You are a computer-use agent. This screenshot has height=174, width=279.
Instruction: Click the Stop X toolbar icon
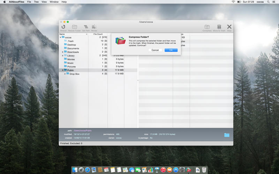click(x=229, y=27)
